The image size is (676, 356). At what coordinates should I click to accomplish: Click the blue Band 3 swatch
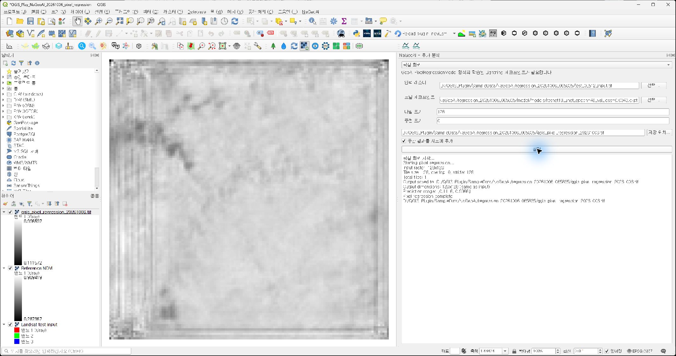(17, 341)
